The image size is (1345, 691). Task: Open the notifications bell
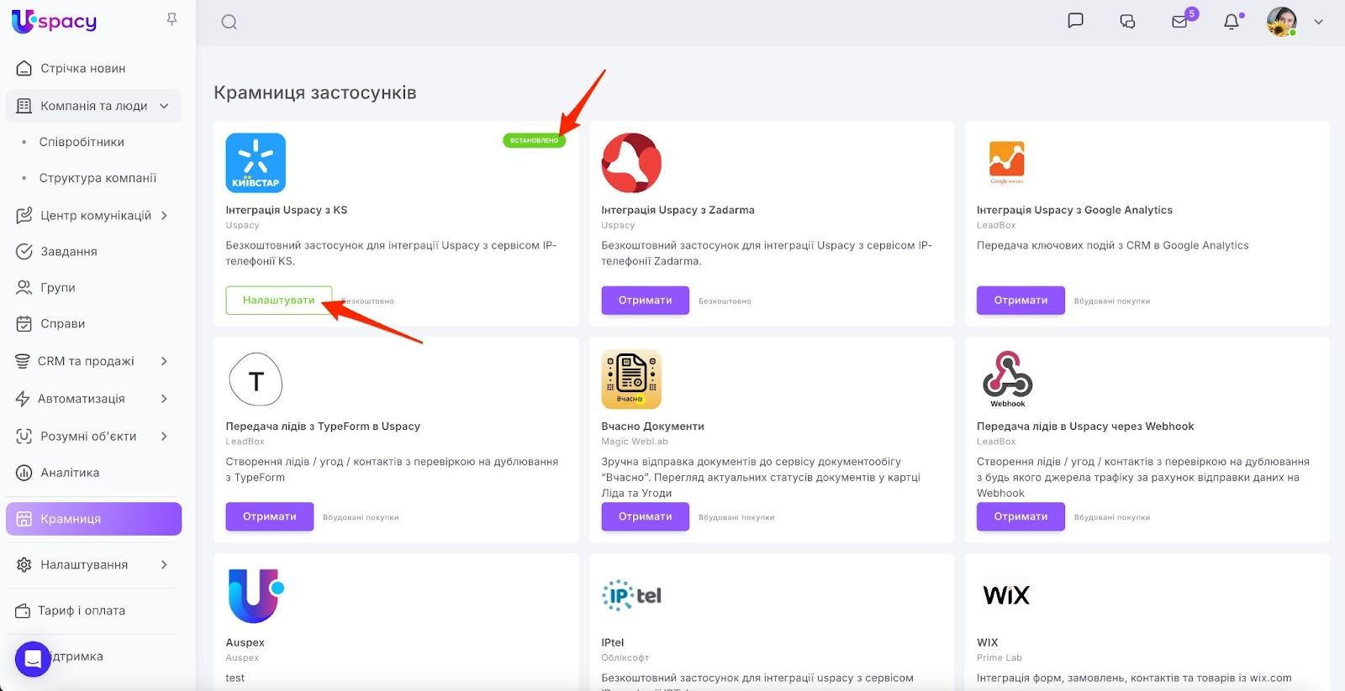pyautogui.click(x=1232, y=22)
